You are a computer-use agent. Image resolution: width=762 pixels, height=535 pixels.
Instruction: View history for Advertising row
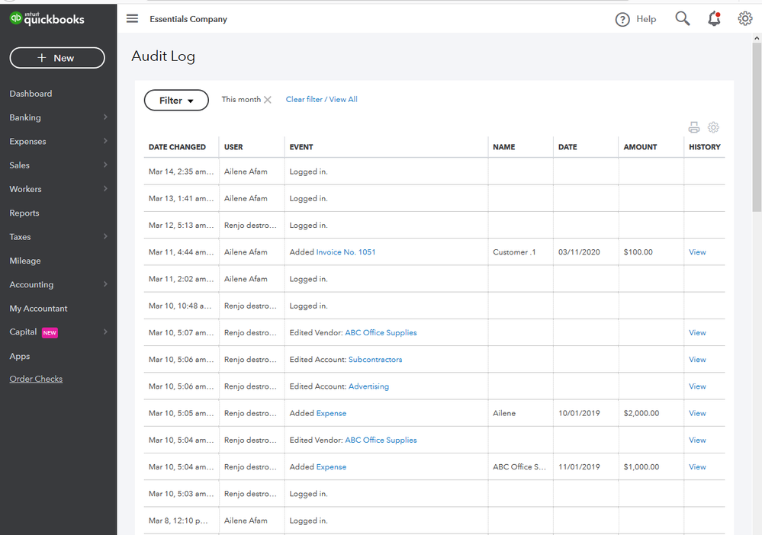point(697,386)
